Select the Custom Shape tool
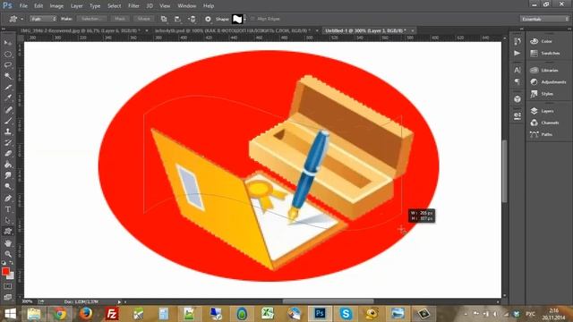The height and width of the screenshot is (322, 573). [x=8, y=231]
